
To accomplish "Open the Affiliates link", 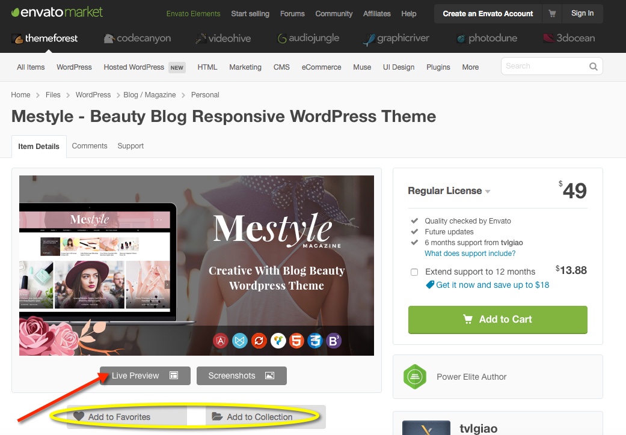I will coord(376,14).
